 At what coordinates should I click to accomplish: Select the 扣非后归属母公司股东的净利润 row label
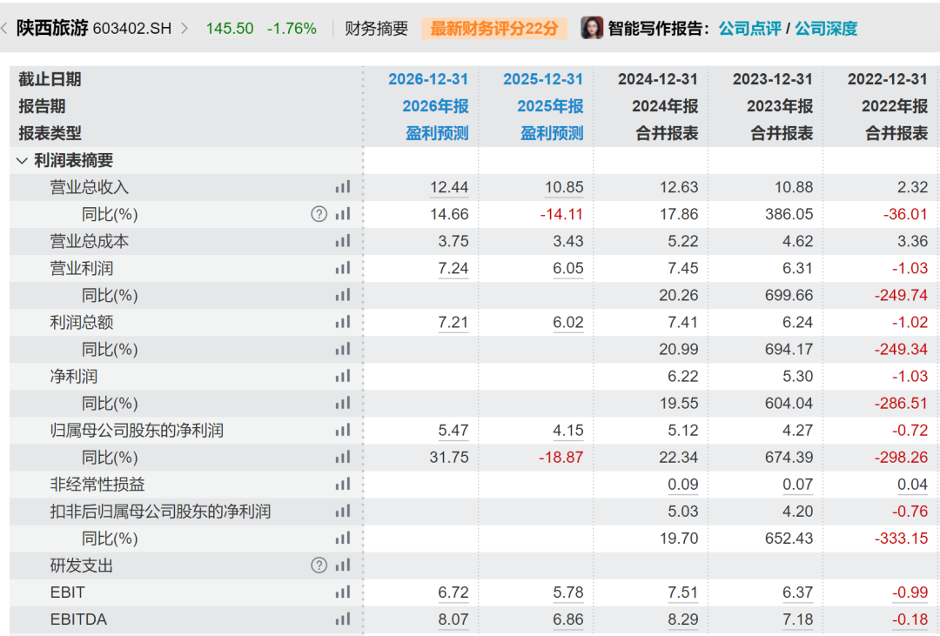coord(161,511)
